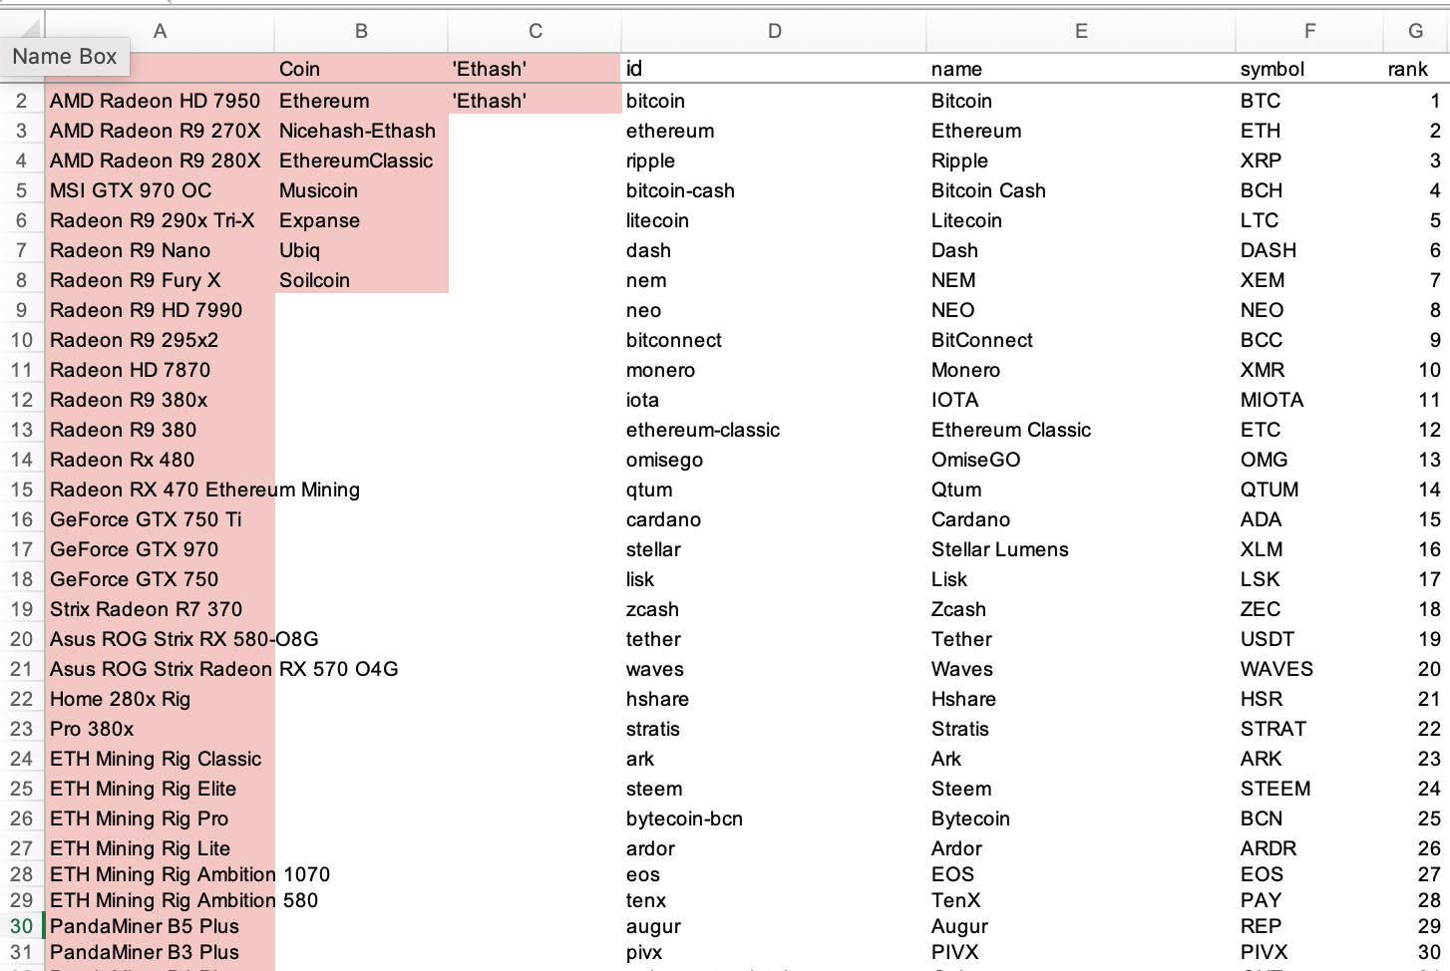The height and width of the screenshot is (971, 1450).
Task: Select id cell 'bitcoin-cash'
Action: tap(774, 190)
